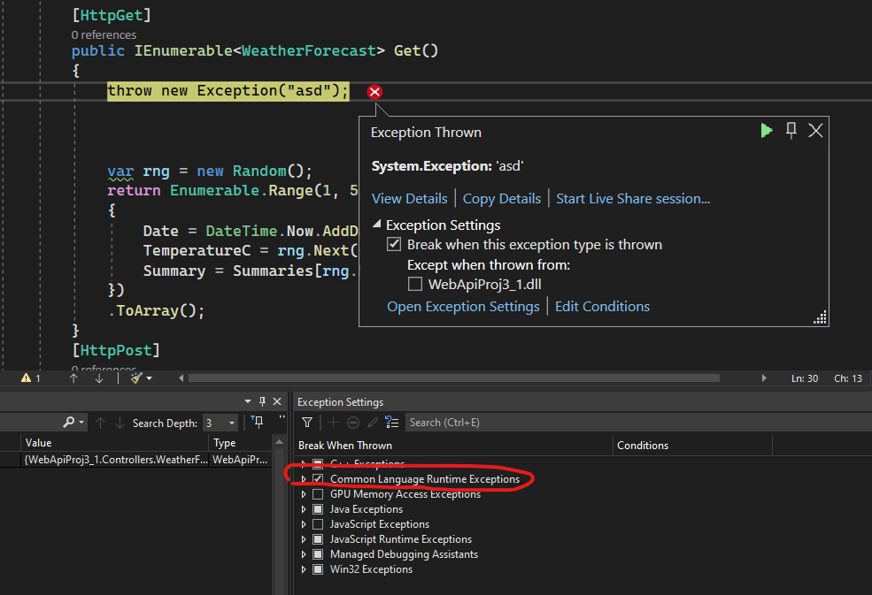The width and height of the screenshot is (872, 595).
Task: Click the code cleanup broom icon
Action: pos(136,378)
